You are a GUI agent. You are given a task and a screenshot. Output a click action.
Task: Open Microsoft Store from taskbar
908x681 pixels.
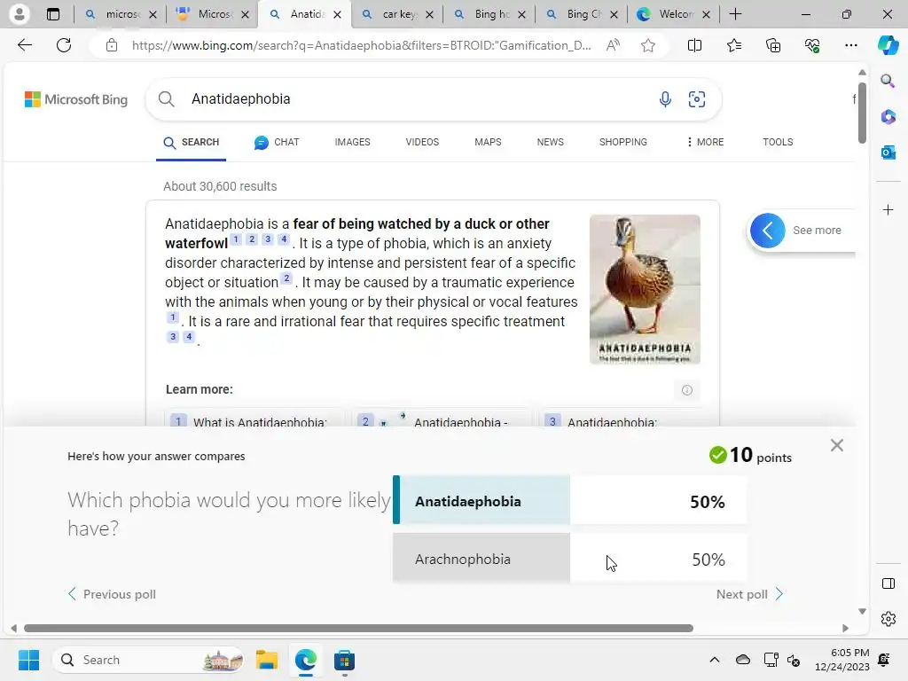coord(344,660)
